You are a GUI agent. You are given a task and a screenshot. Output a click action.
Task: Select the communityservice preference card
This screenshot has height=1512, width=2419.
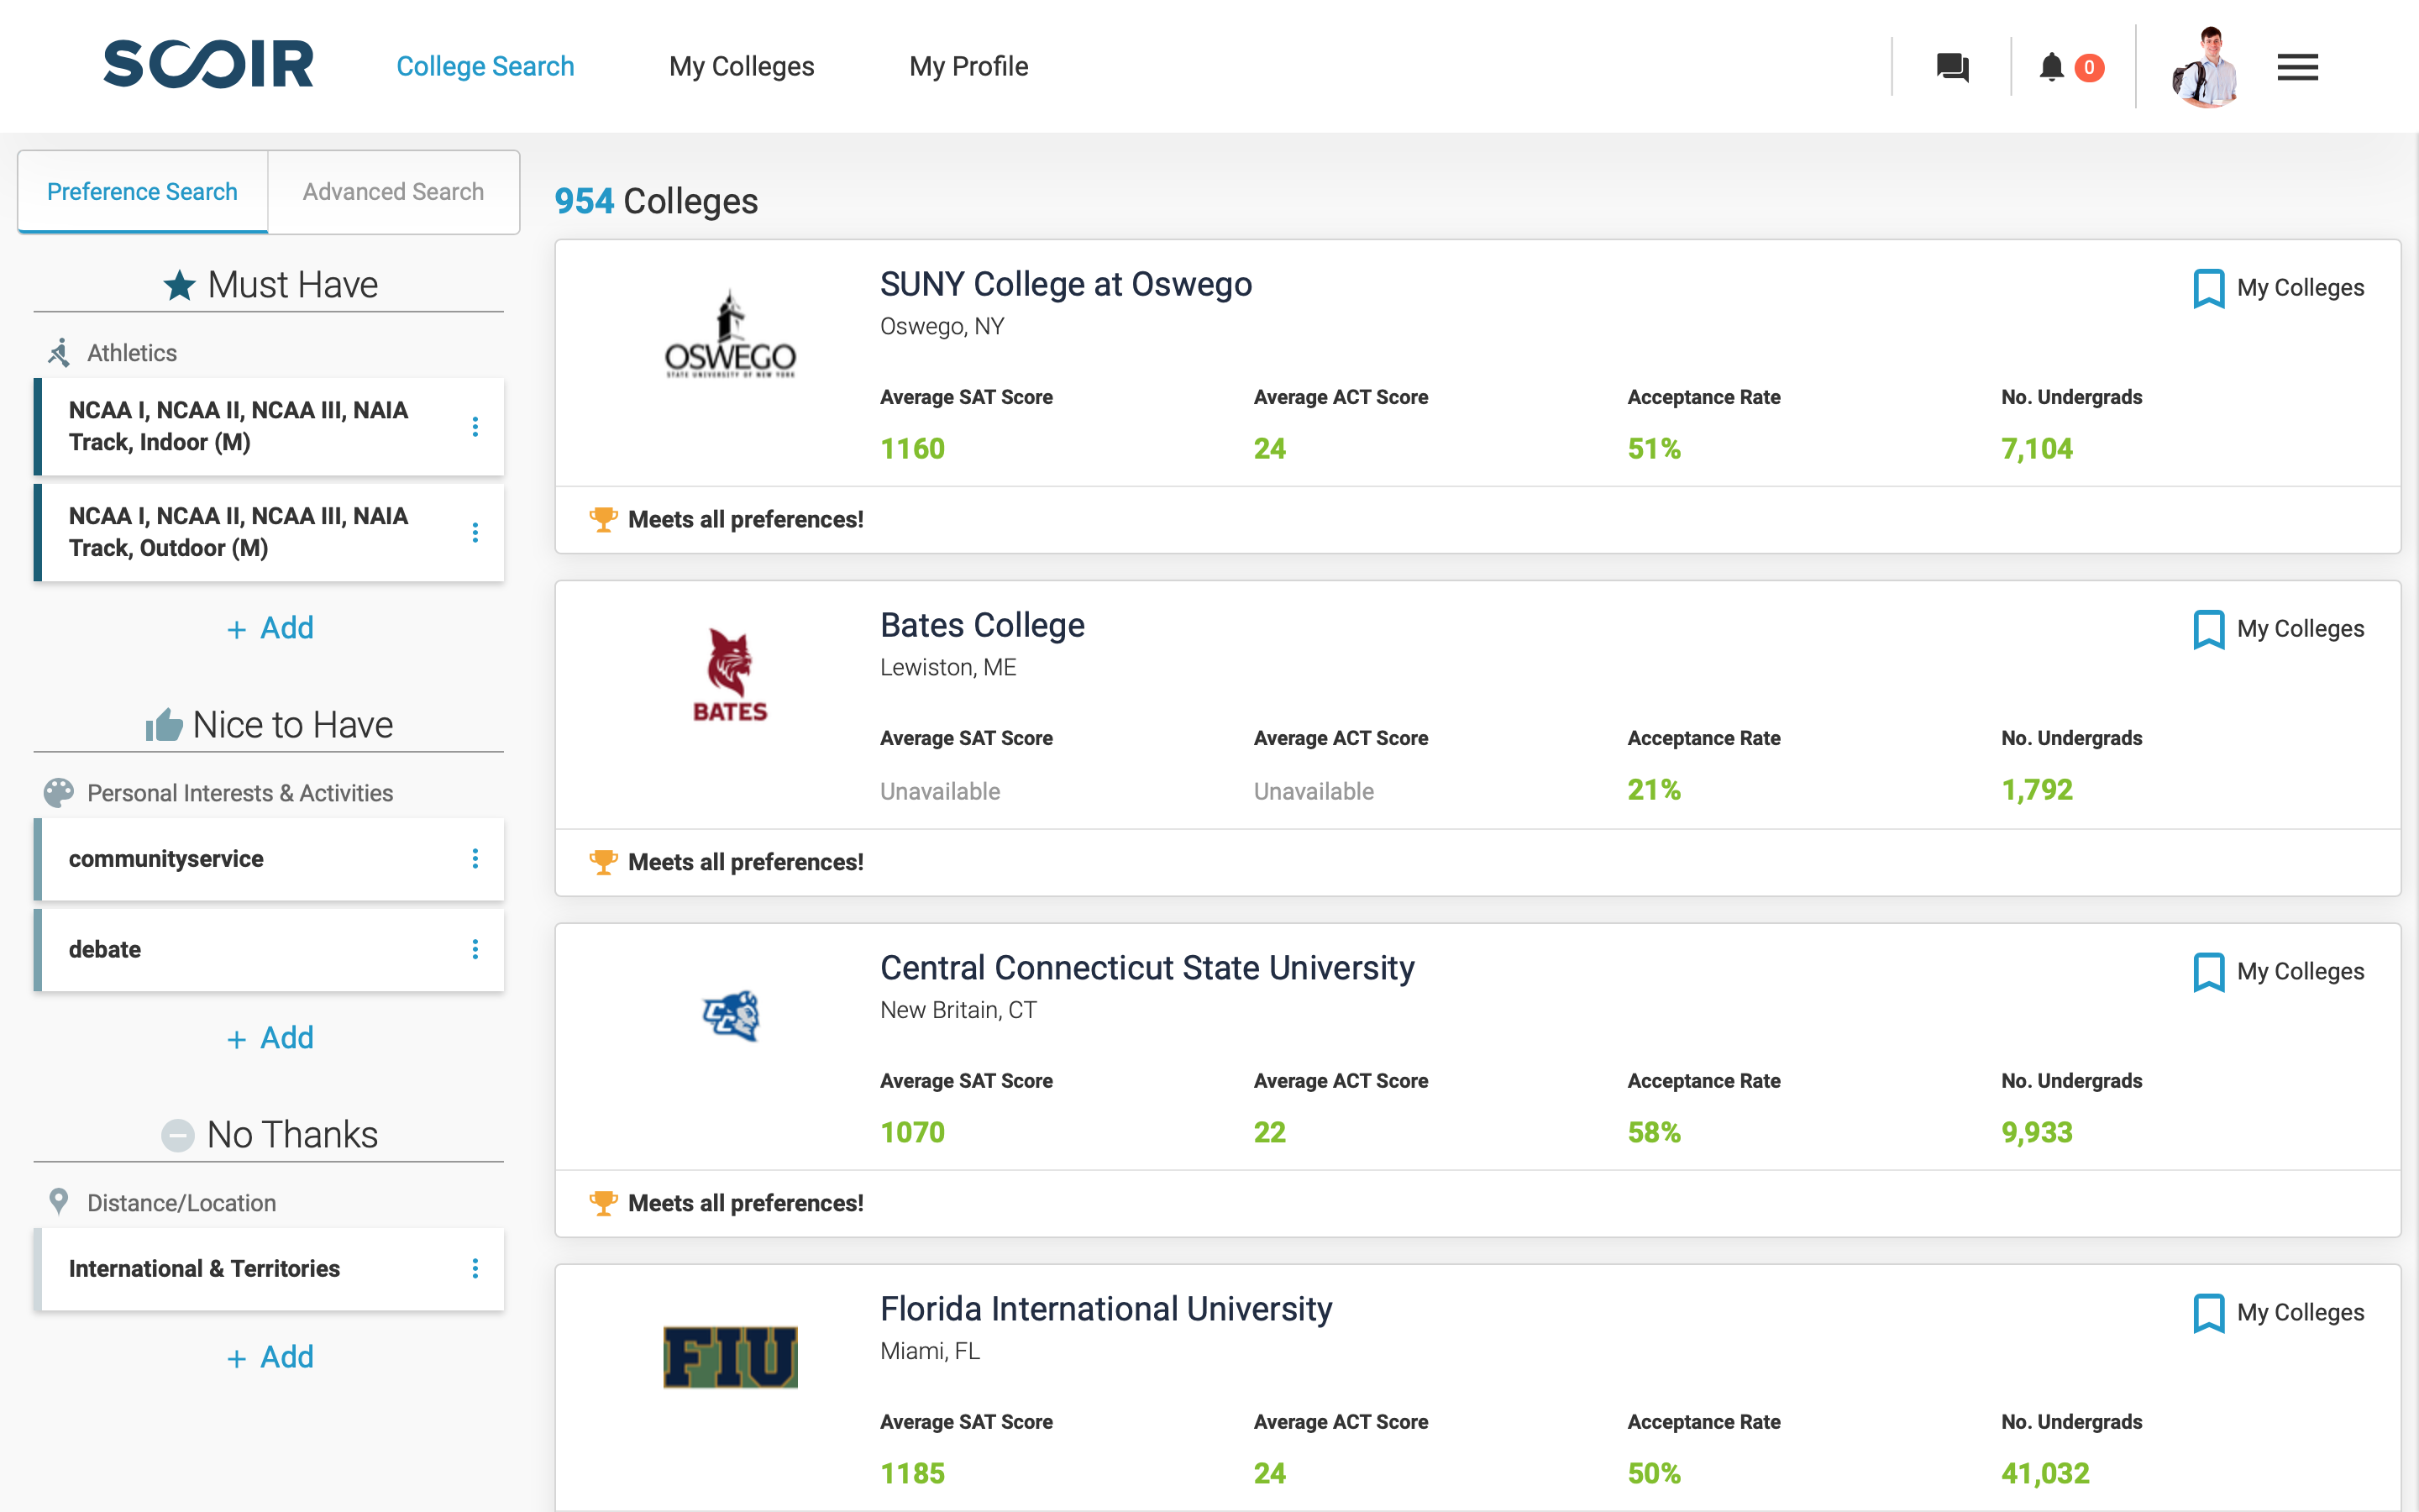pyautogui.click(x=269, y=859)
